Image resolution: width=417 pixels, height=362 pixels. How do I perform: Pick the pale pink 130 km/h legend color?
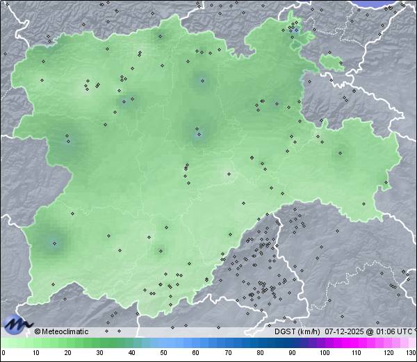click(x=411, y=343)
